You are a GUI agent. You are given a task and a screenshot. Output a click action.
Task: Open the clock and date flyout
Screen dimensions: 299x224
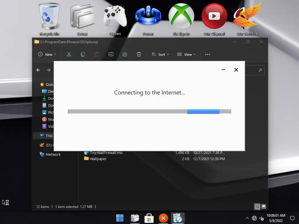[x=276, y=218]
